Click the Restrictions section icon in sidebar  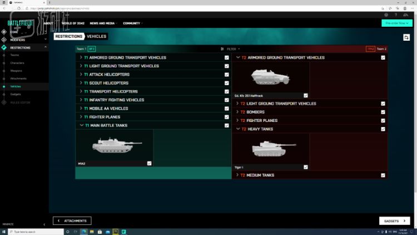click(4, 48)
